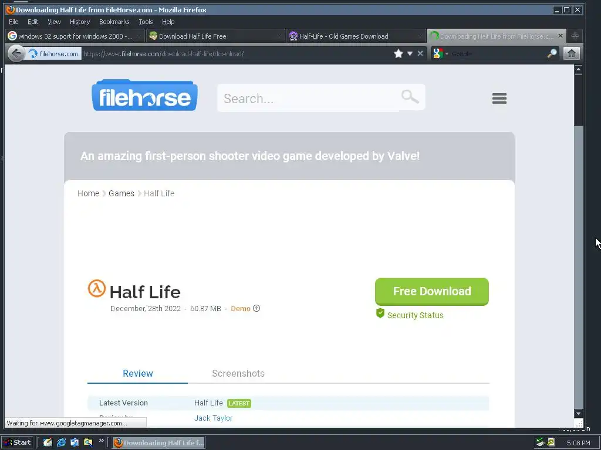Screen dimensions: 601x450
Task: Click the magnifier quick launch icon
Action: coord(88,443)
